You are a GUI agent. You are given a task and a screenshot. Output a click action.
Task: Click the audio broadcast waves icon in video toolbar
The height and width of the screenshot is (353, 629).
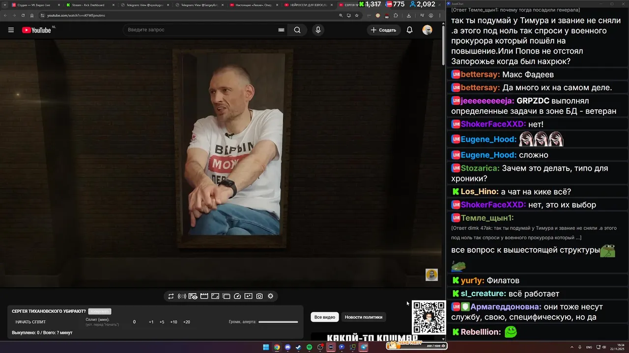click(182, 296)
